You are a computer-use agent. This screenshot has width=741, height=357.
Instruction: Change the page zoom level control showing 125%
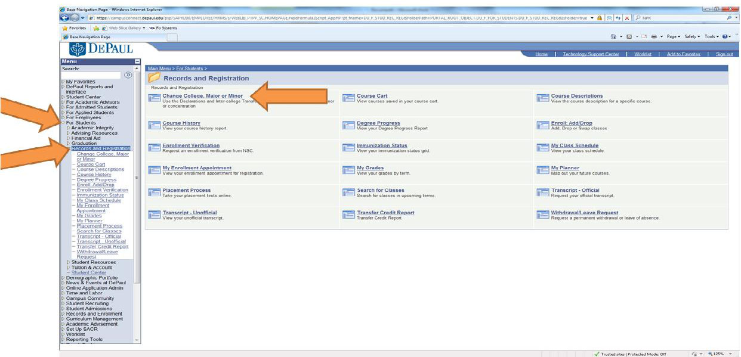coord(717,353)
